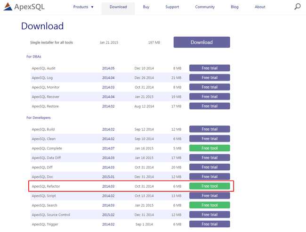Get the ApexSQL Search free tool
This screenshot has width=306, height=232.
pyautogui.click(x=209, y=205)
